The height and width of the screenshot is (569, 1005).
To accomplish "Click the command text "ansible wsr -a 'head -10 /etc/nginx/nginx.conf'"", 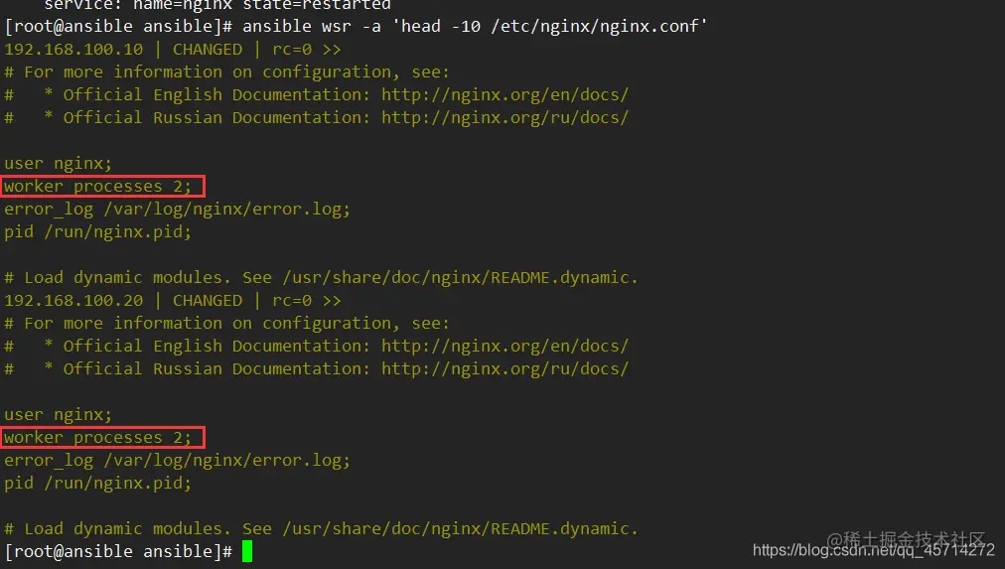I will click(x=475, y=26).
